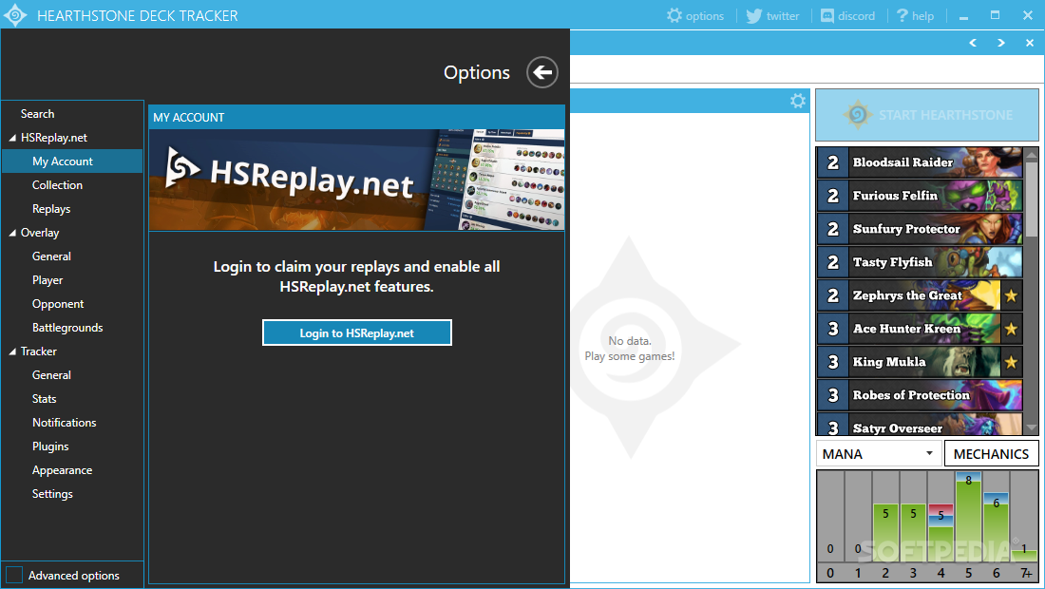The height and width of the screenshot is (589, 1045).
Task: Select Furious Felfin card in deck list
Action: click(x=920, y=195)
